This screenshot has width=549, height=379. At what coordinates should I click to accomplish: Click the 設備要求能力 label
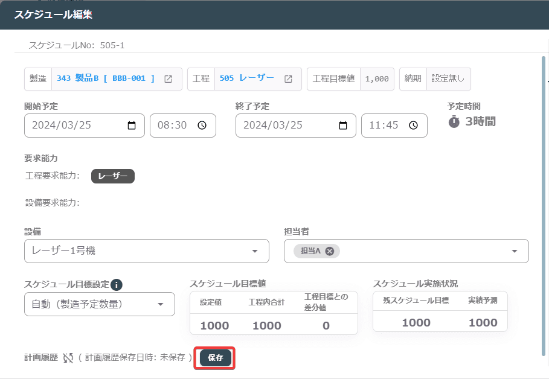53,203
